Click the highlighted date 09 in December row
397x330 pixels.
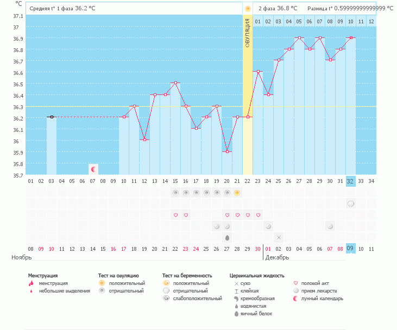[x=351, y=249]
